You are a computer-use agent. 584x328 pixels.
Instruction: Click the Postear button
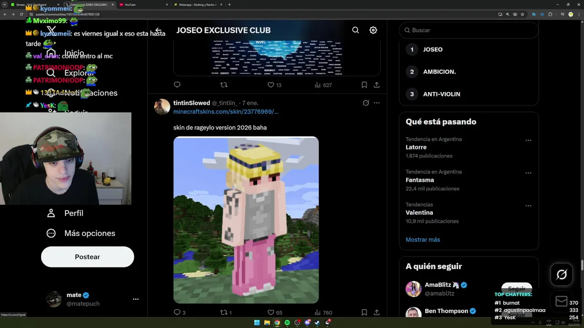88,257
